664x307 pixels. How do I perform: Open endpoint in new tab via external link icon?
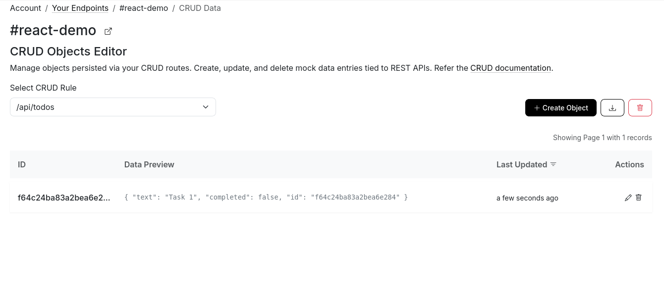pyautogui.click(x=108, y=31)
